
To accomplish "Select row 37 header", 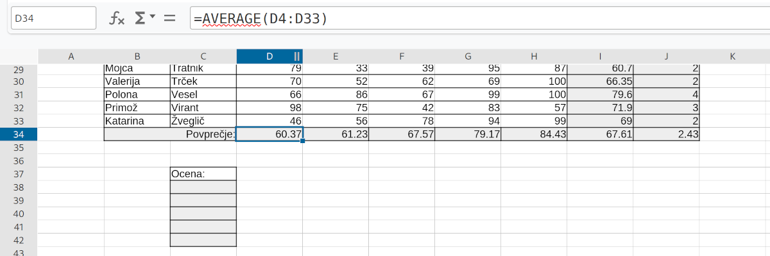I will click(19, 174).
